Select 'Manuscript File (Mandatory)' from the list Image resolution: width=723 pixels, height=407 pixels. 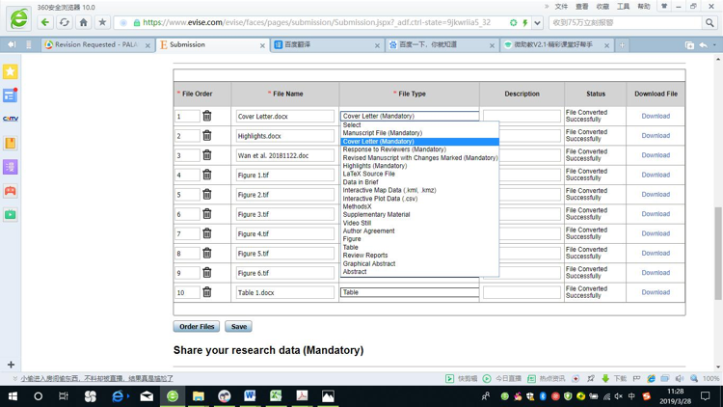(383, 133)
